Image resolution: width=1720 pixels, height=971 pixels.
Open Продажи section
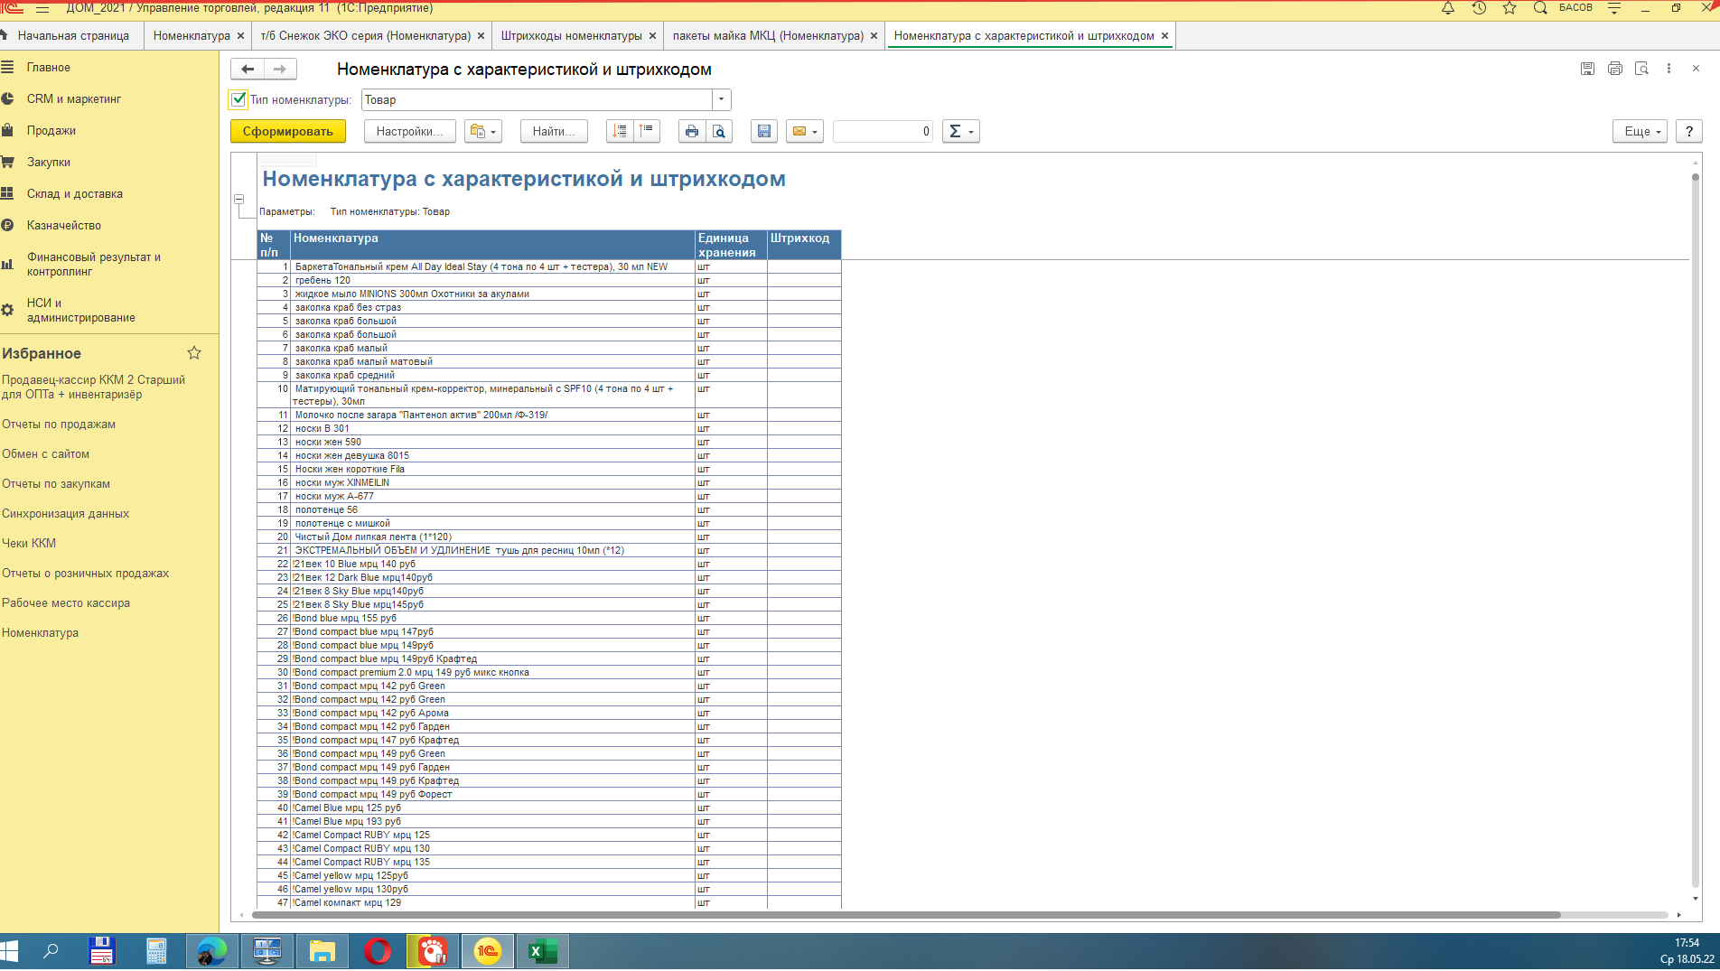pyautogui.click(x=51, y=131)
